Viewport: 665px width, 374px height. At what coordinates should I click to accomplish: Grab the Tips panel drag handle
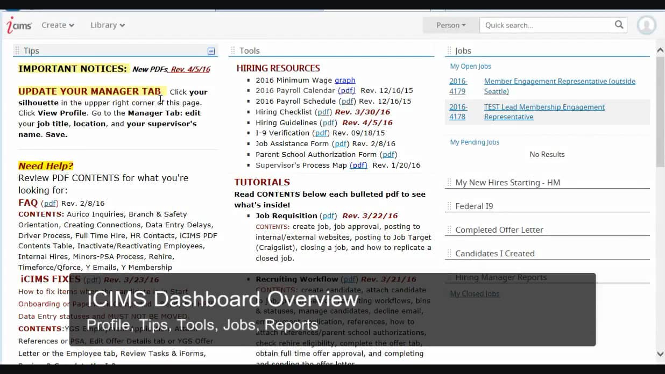[17, 51]
